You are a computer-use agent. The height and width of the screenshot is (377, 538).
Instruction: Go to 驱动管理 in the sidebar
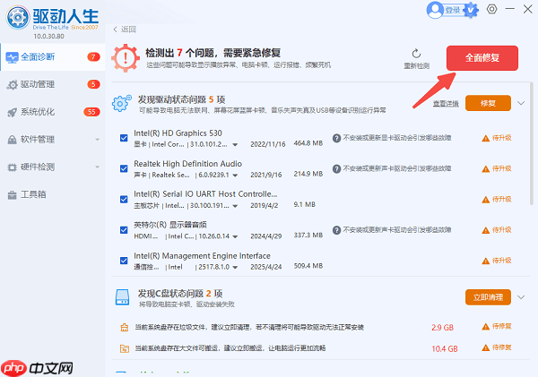[x=53, y=84]
